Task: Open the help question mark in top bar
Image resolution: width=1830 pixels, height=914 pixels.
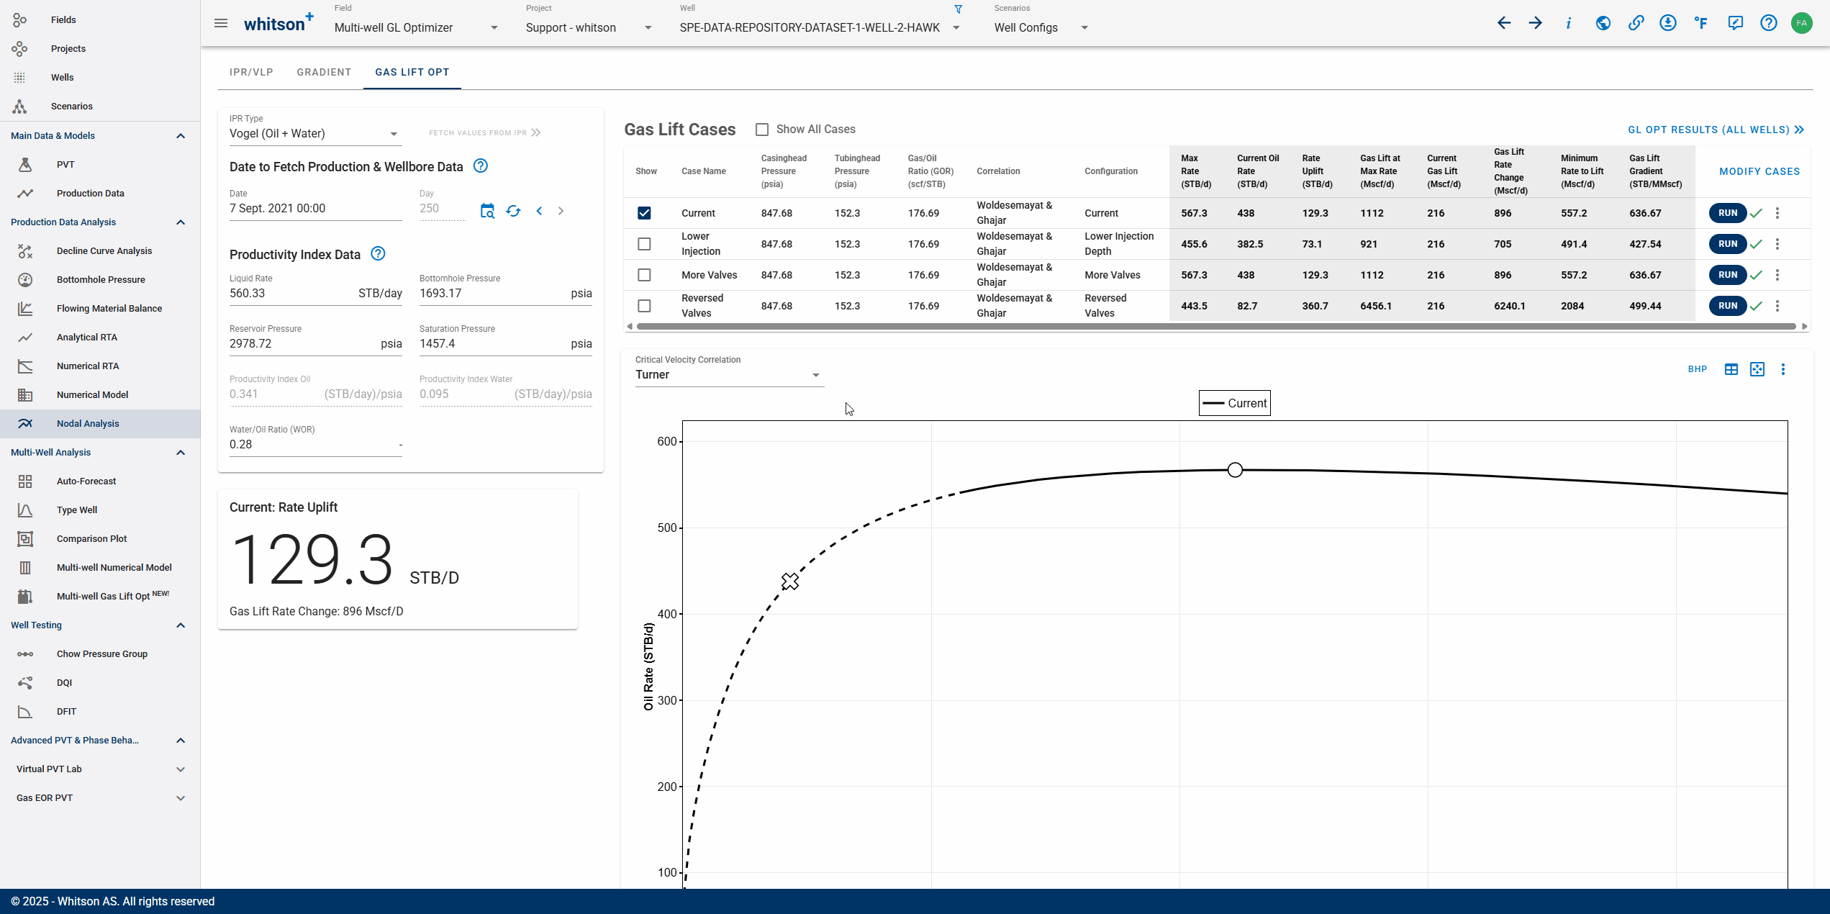Action: 1769,23
